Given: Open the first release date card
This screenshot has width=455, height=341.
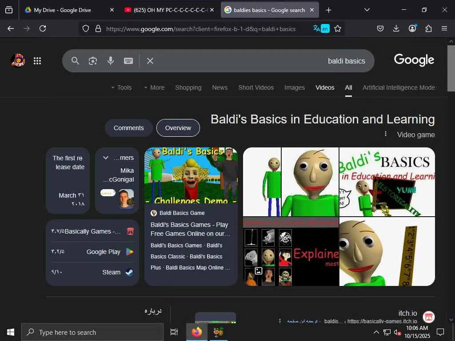Looking at the screenshot, I should (68, 181).
